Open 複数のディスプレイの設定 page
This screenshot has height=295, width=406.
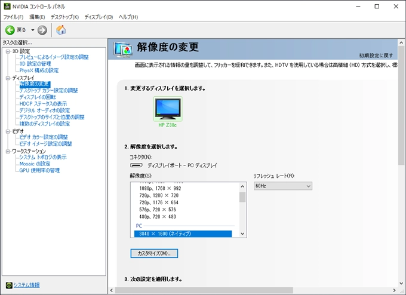pyautogui.click(x=45, y=124)
